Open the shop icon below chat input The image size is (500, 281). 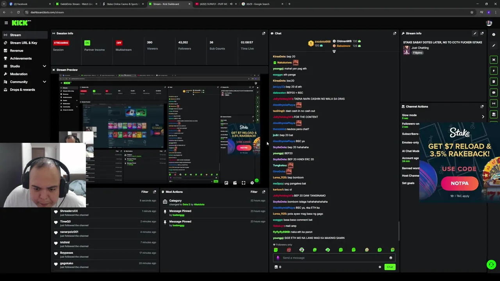[276, 267]
